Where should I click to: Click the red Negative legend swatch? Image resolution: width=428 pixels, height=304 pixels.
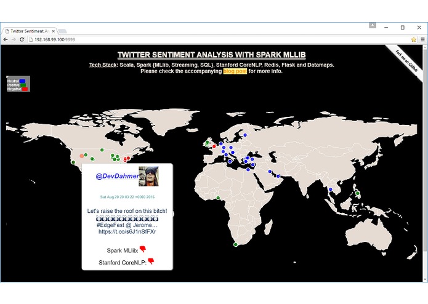click(x=25, y=89)
